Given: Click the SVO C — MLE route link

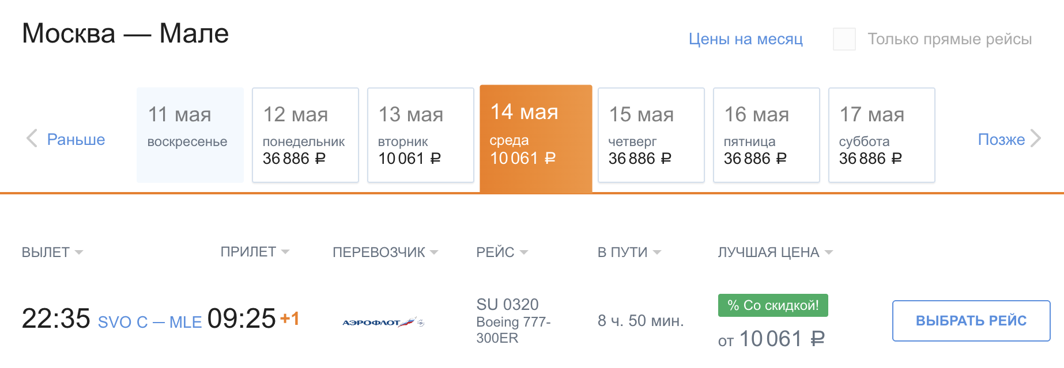Looking at the screenshot, I should (150, 322).
